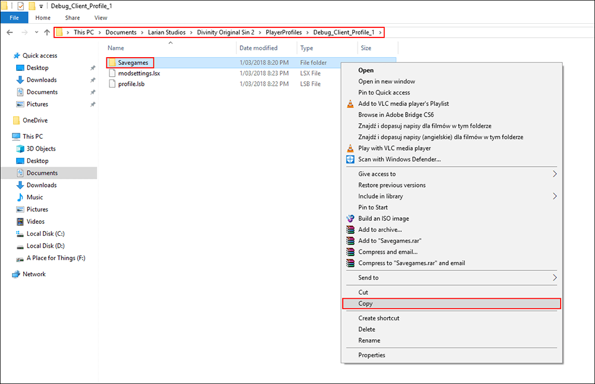Viewport: 595px width, 384px height.
Task: Click the Local Disk (D:) drive icon
Action: click(x=20, y=246)
